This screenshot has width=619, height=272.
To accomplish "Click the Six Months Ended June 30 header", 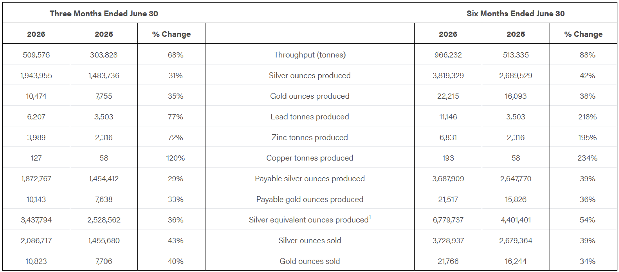I will click(516, 14).
